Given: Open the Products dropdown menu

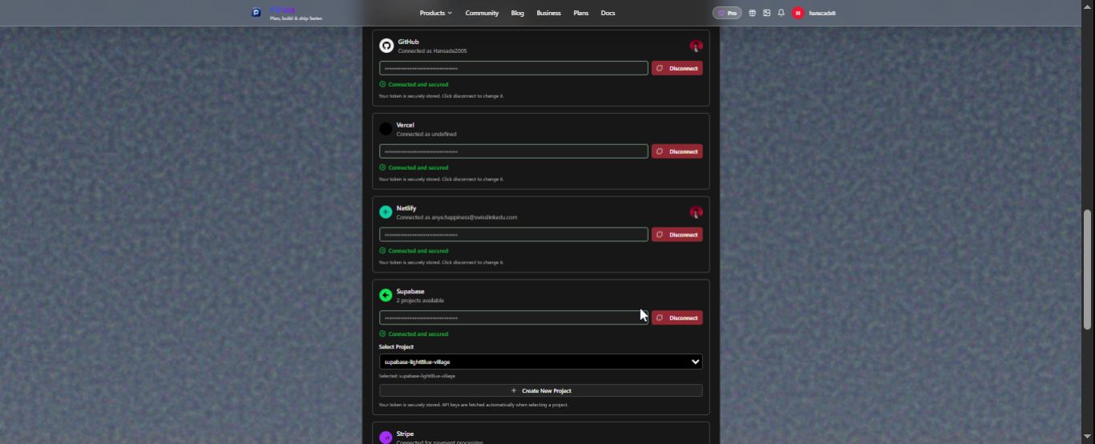Looking at the screenshot, I should tap(435, 13).
